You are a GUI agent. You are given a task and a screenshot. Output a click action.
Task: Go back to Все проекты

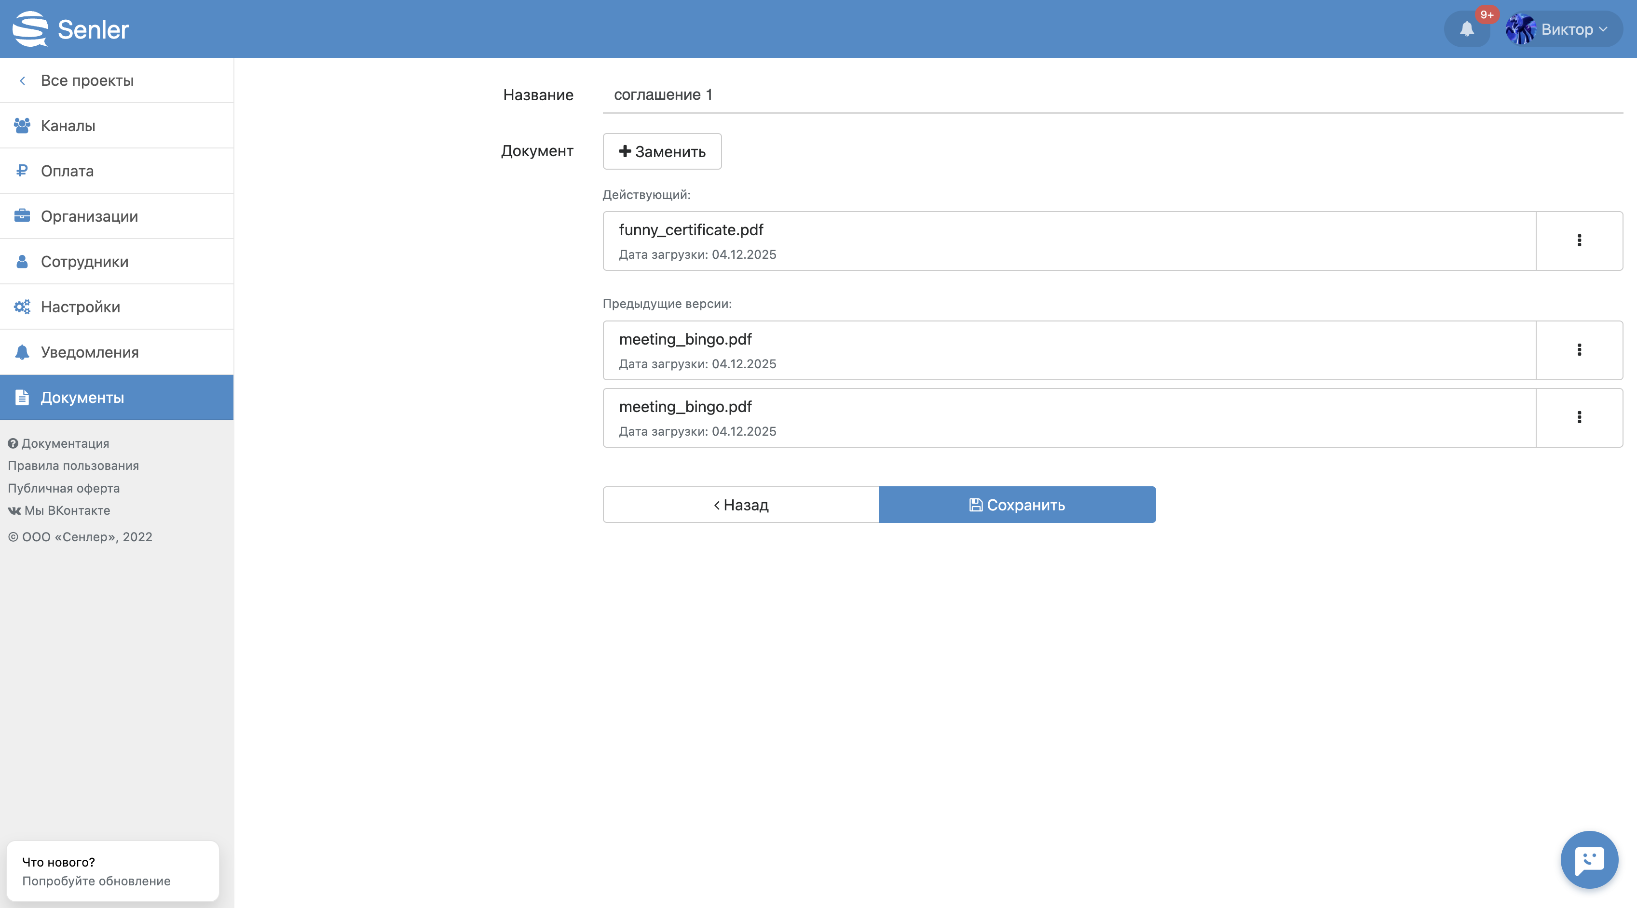coord(86,80)
